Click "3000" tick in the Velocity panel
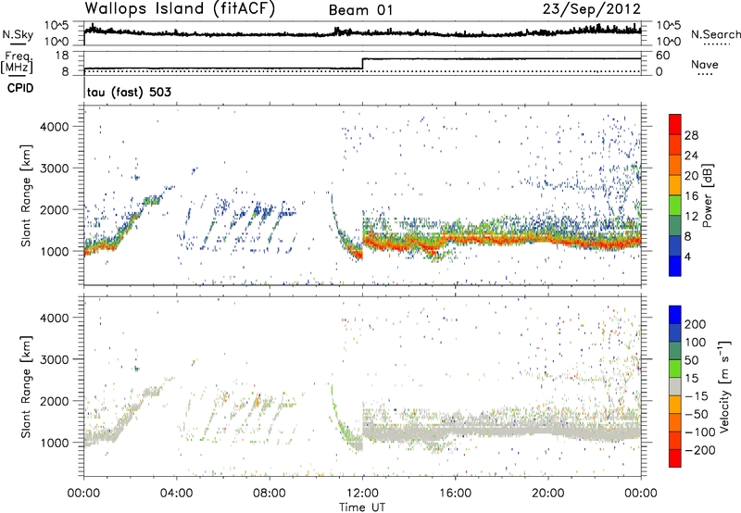The height and width of the screenshot is (513, 741). tap(55, 359)
